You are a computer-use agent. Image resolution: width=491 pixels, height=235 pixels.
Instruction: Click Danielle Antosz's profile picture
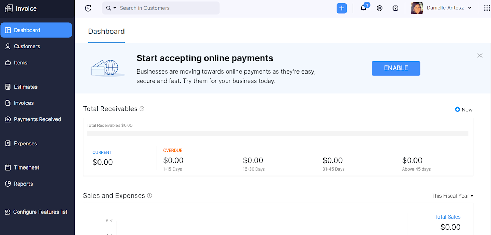[x=417, y=8]
